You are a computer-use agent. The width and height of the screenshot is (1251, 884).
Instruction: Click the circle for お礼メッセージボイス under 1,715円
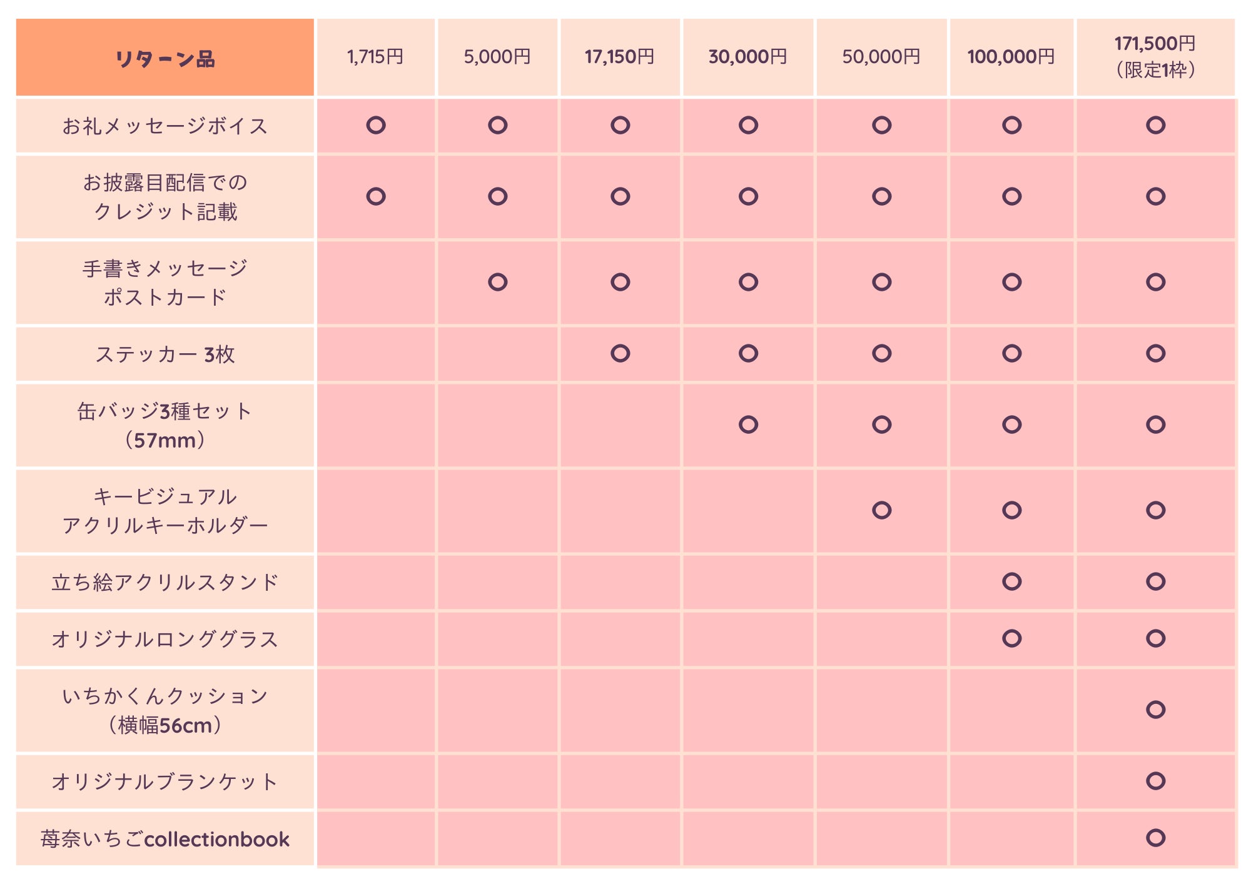click(x=376, y=125)
